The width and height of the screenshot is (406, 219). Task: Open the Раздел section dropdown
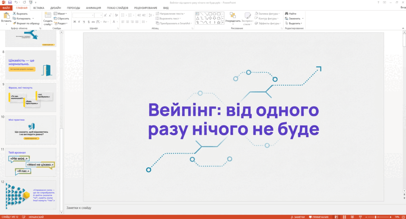coord(60,23)
